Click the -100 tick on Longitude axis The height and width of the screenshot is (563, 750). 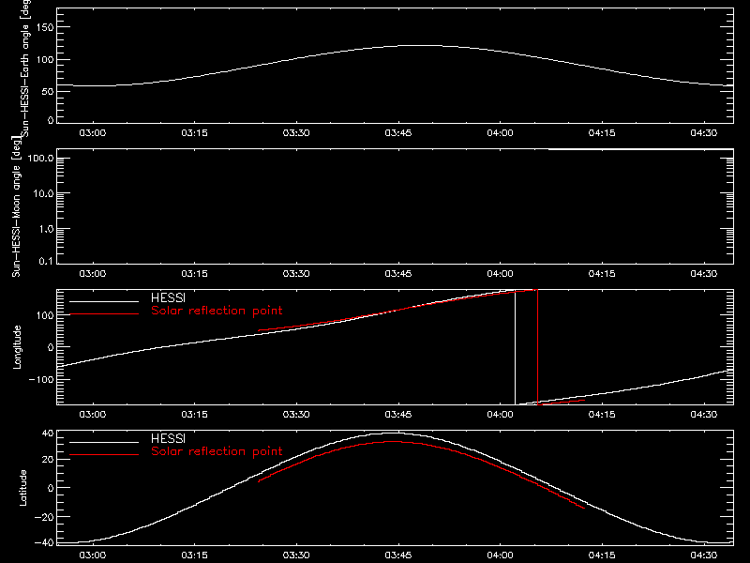[41, 380]
